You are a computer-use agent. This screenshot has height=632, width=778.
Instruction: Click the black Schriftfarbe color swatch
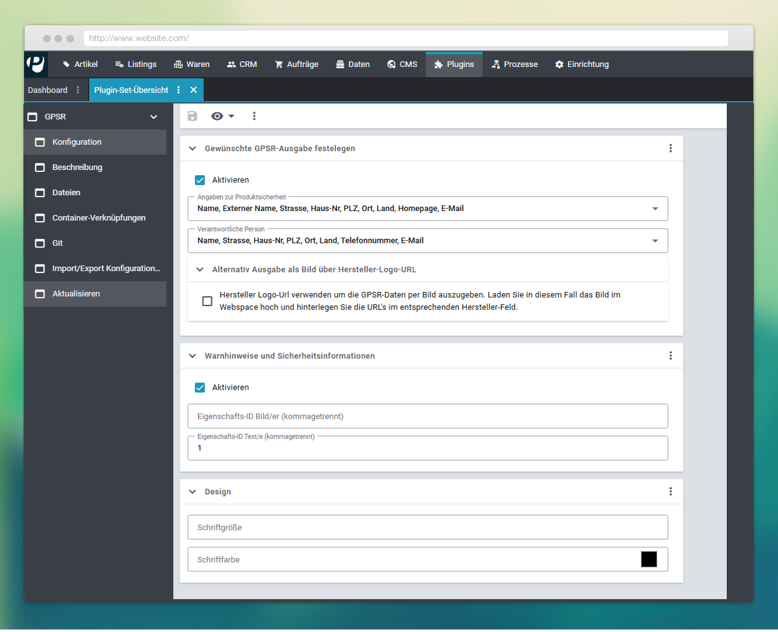pos(649,559)
